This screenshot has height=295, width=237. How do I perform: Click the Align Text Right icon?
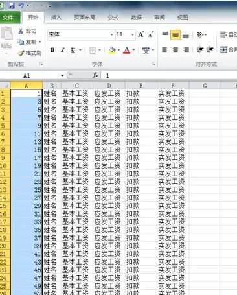point(186,50)
